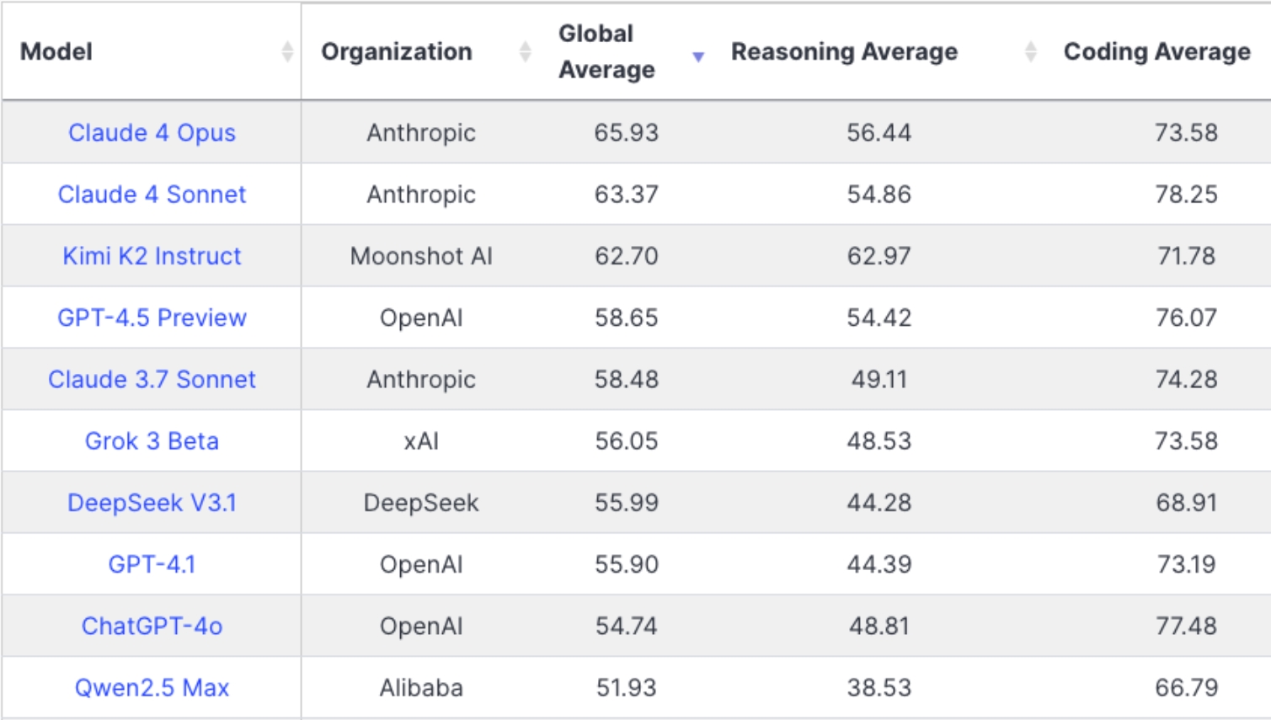Click the Model column sort arrows

287,51
